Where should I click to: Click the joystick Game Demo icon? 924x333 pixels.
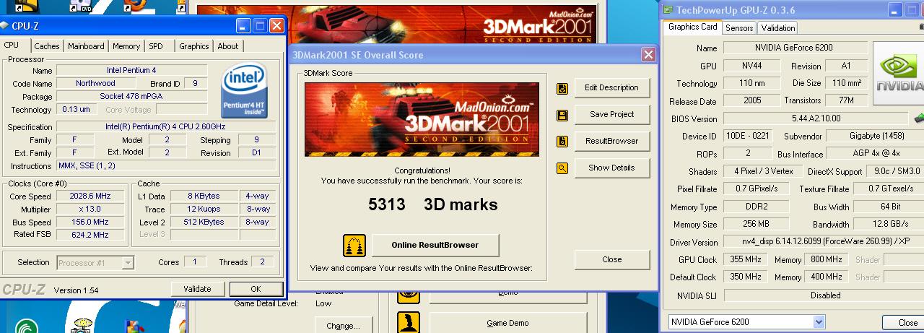click(409, 323)
